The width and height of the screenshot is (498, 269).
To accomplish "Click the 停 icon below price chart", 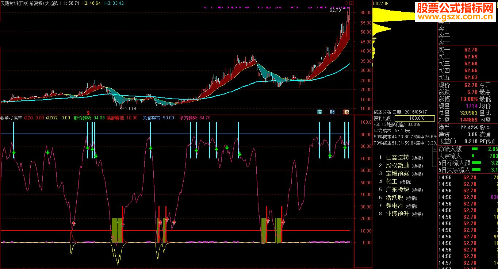I will click(320, 112).
